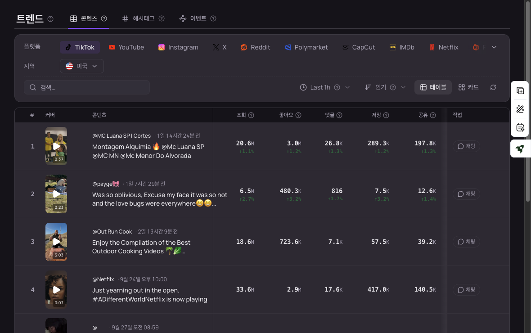Open the 인기 sort dropdown
The width and height of the screenshot is (531, 333).
[x=385, y=87]
